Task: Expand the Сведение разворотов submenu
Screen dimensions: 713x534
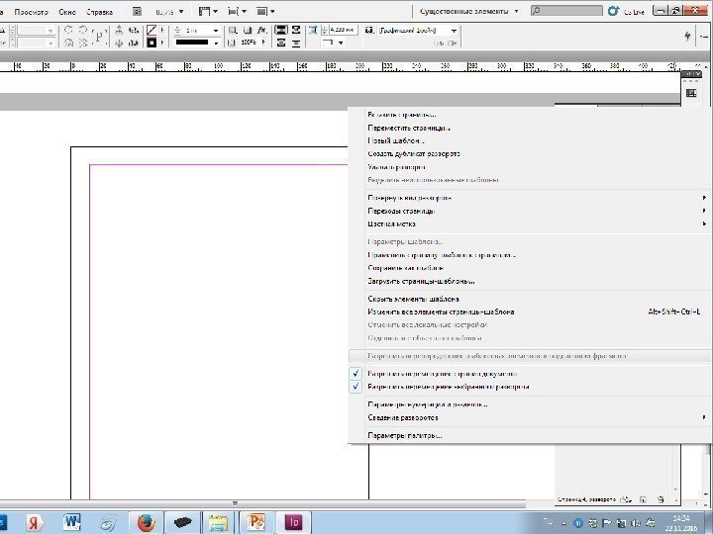Action: click(529, 417)
